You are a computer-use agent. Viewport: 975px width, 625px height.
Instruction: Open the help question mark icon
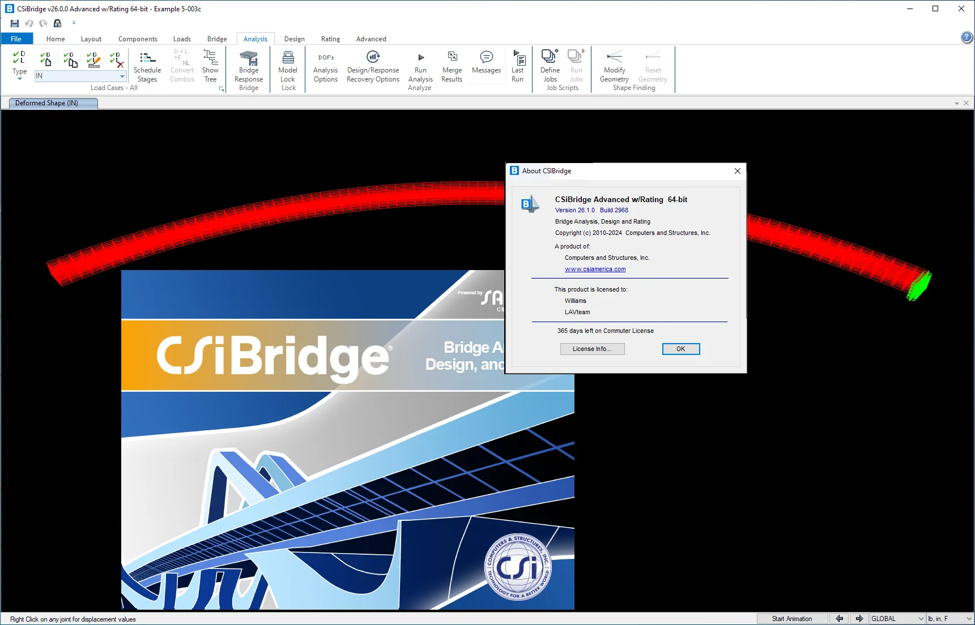(x=967, y=37)
